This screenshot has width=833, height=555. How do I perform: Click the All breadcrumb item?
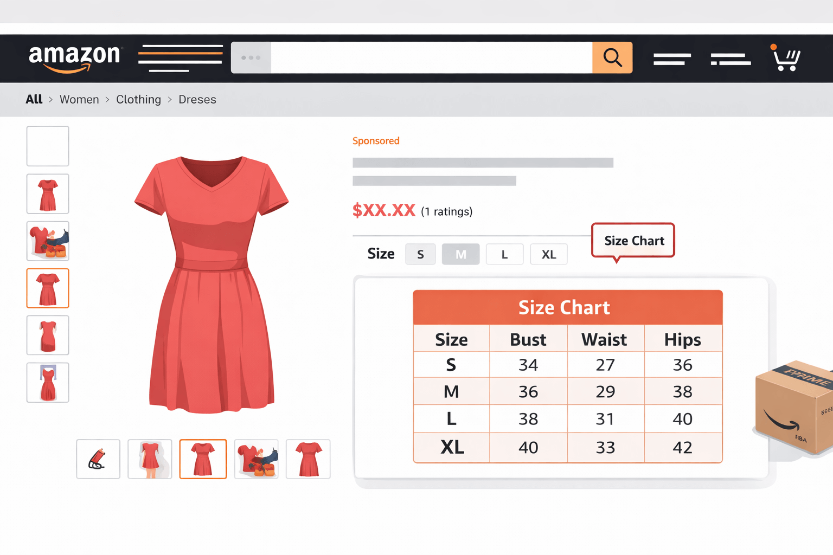click(x=34, y=99)
